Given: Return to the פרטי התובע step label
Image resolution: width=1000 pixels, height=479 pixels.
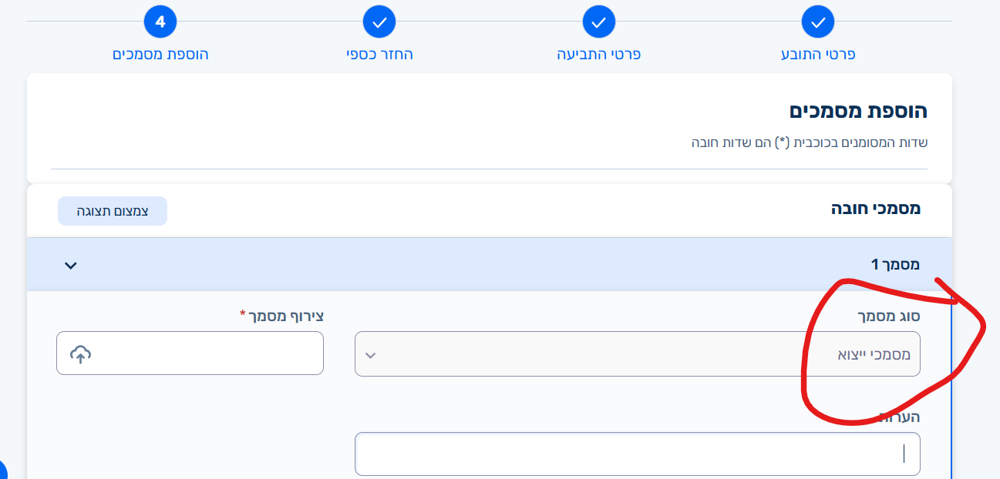Looking at the screenshot, I should 818,55.
